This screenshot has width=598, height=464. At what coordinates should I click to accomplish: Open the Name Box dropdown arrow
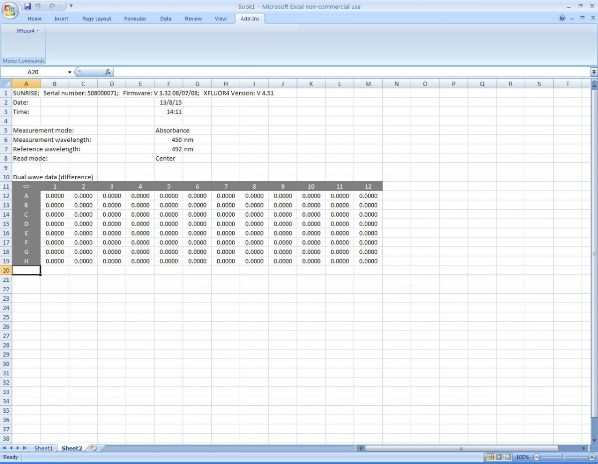69,72
